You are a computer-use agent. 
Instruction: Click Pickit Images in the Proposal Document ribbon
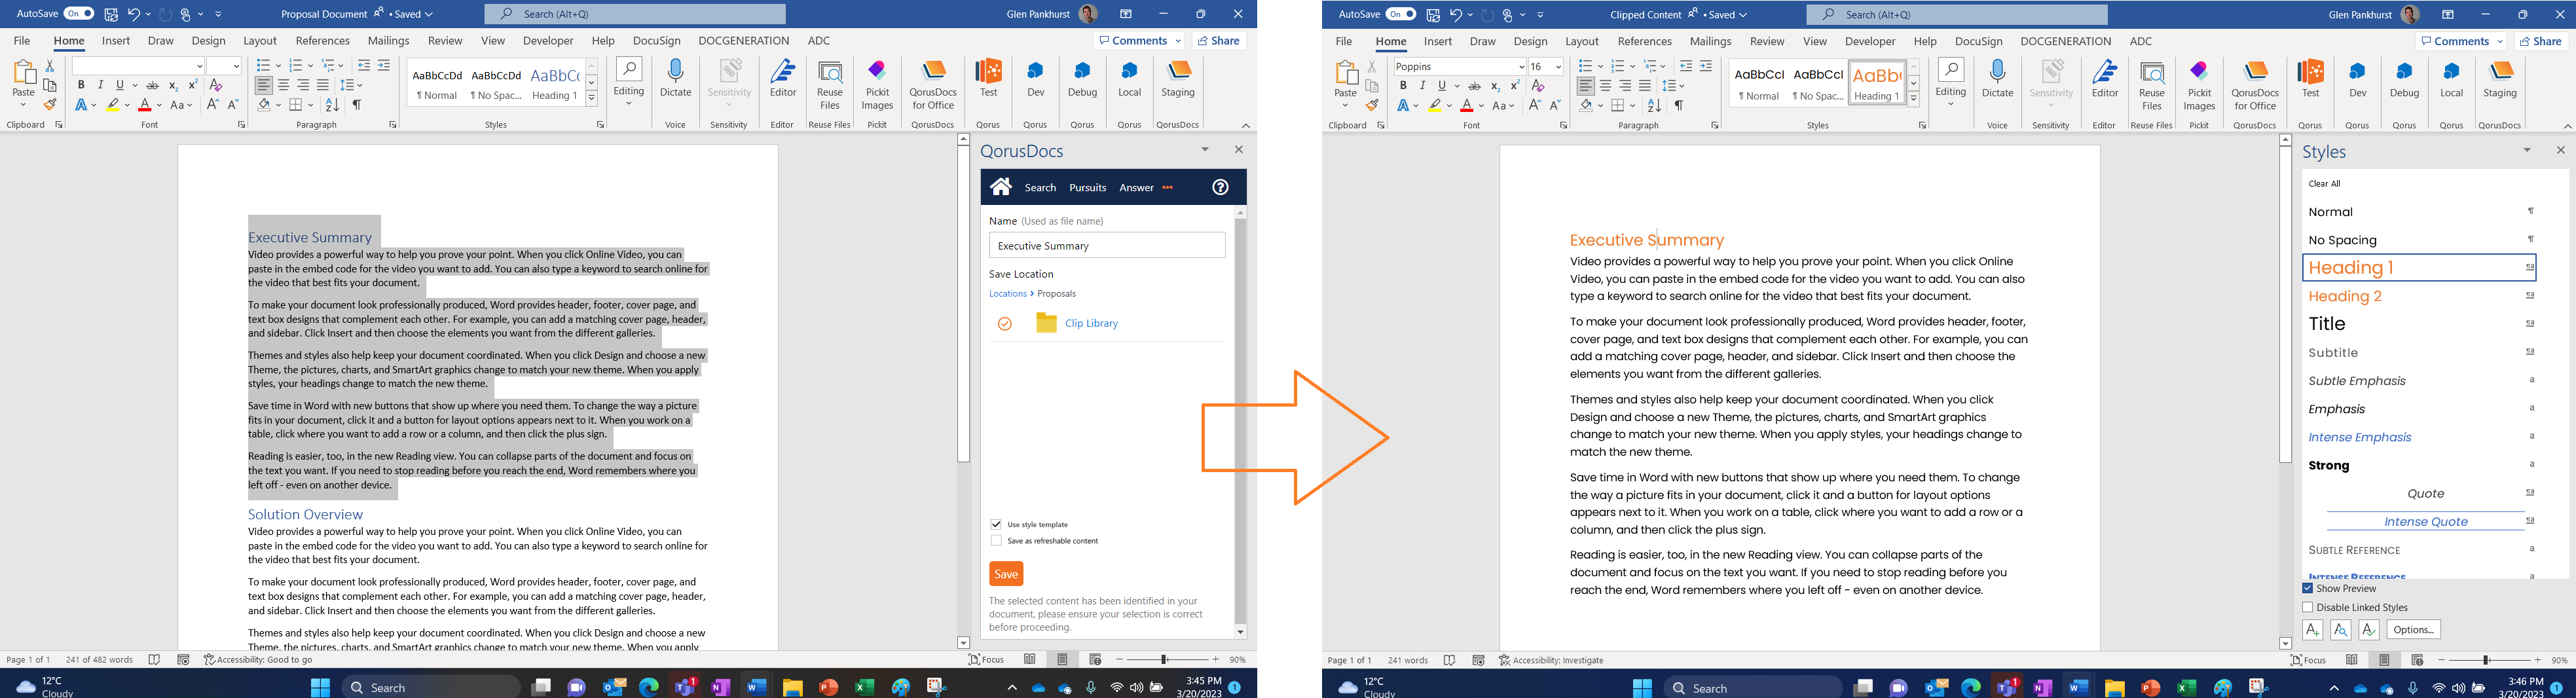(x=877, y=84)
